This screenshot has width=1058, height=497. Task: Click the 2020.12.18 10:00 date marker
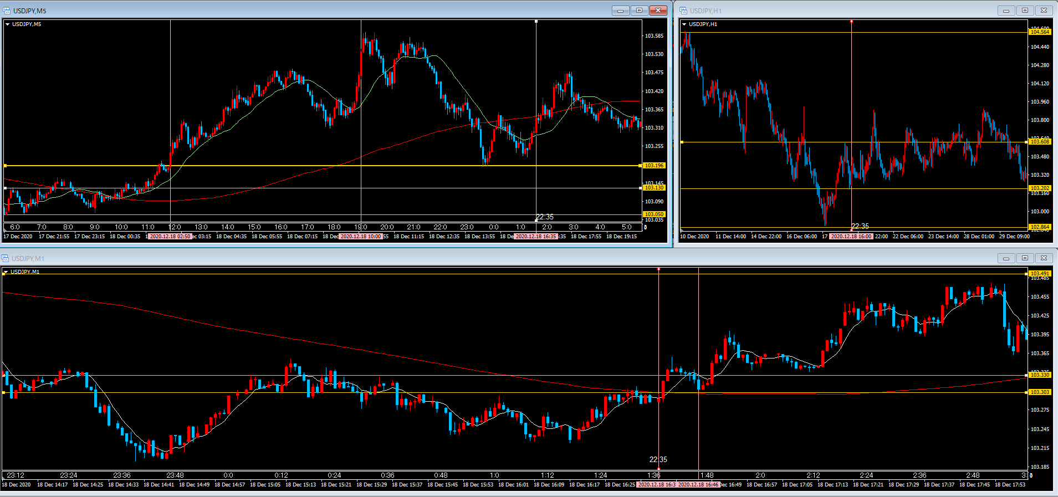pos(360,237)
